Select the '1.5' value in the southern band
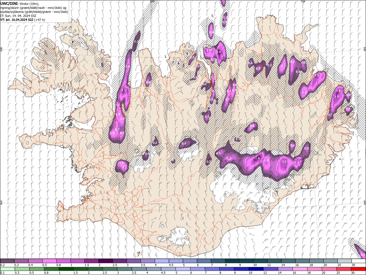366x275 pixels. pyautogui.click(x=284, y=162)
